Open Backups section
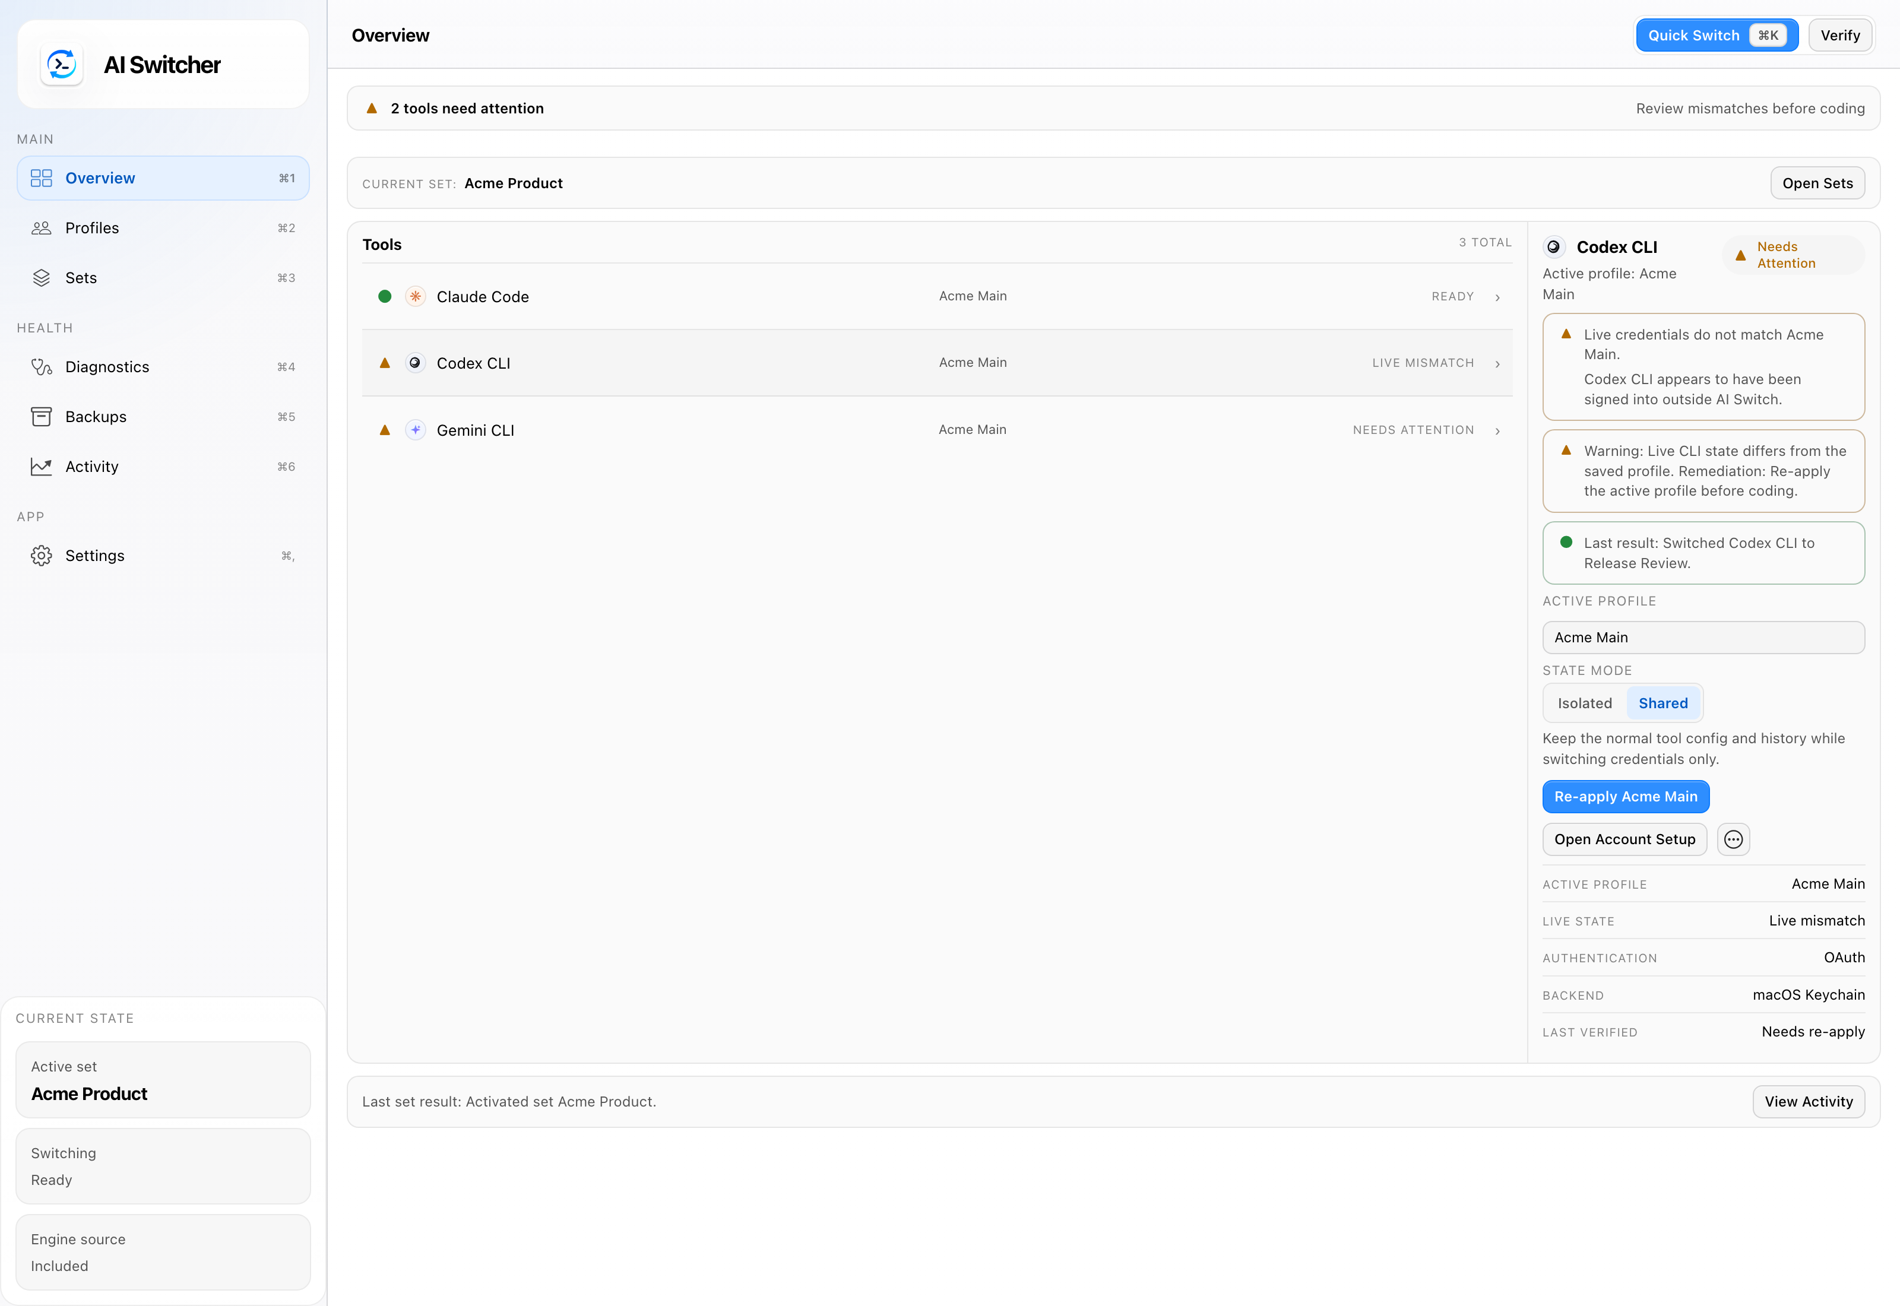1900x1306 pixels. point(163,417)
